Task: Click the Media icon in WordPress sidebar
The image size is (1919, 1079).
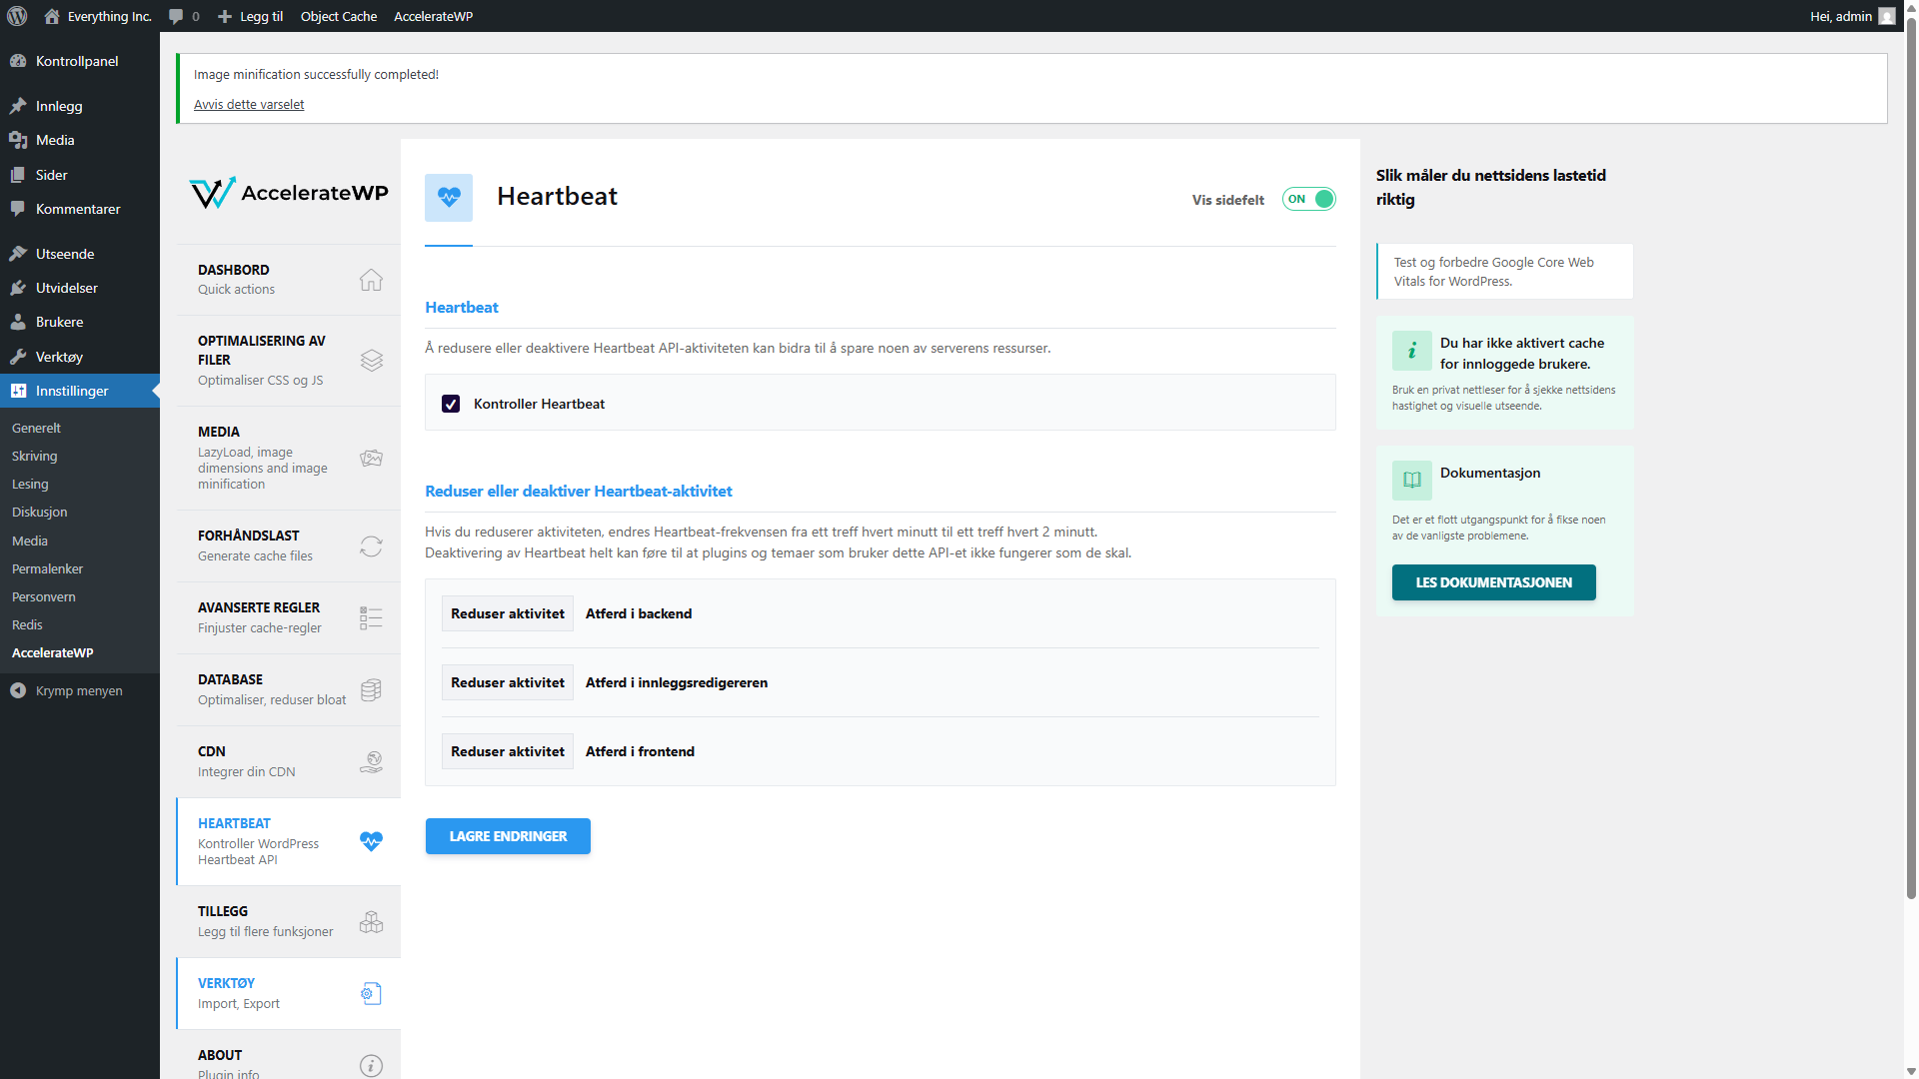Action: coord(18,140)
